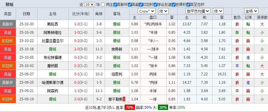
Task: Click the 1-1(0-1) score for 阿森纳 match
Action: [81, 91]
